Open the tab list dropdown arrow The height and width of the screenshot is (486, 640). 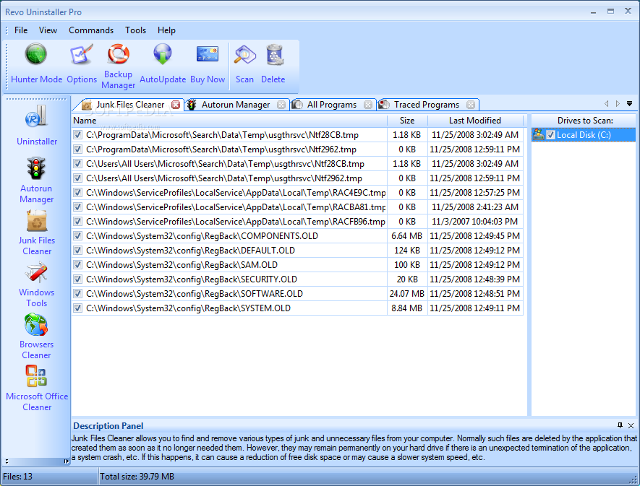click(630, 104)
